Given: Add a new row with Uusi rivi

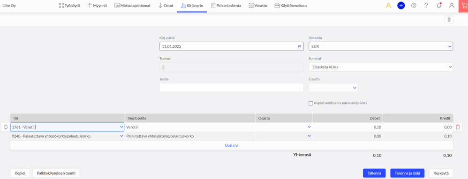Looking at the screenshot, I should click(x=231, y=145).
